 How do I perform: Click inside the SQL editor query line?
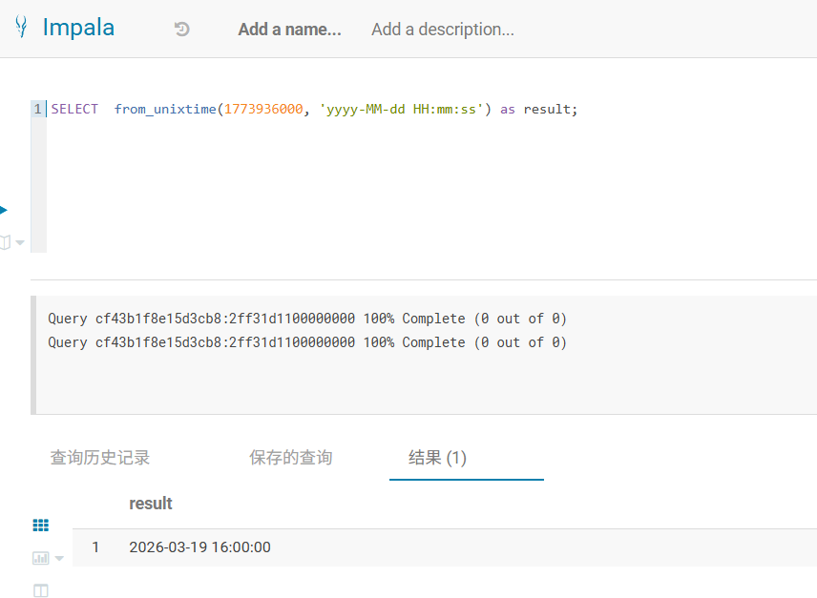point(315,110)
